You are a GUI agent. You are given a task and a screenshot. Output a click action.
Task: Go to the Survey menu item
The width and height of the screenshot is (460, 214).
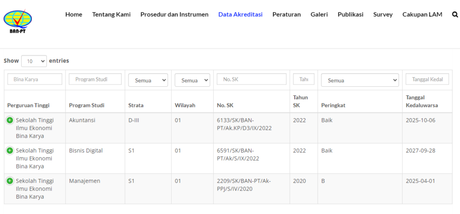[383, 14]
